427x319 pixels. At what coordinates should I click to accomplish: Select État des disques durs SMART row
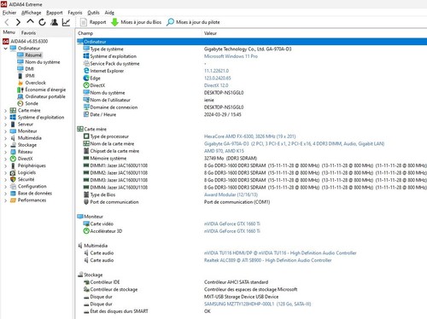[252, 311]
